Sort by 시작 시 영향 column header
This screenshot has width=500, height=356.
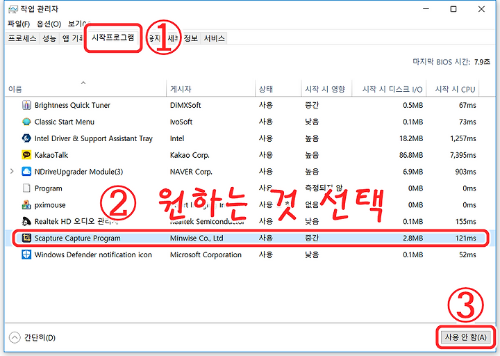pos(325,90)
